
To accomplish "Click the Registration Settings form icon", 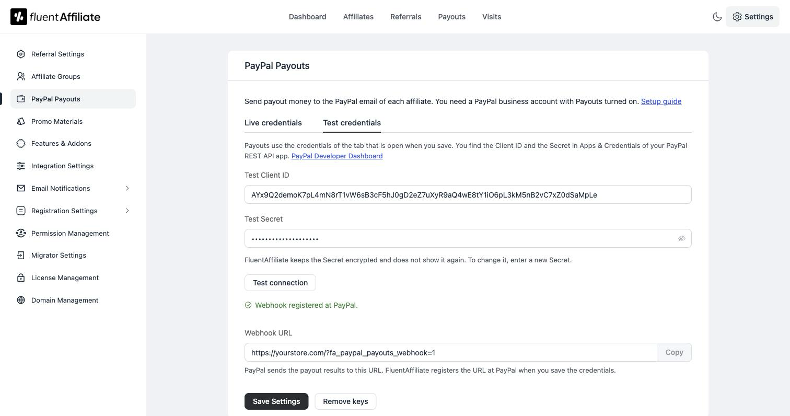I will tap(21, 211).
